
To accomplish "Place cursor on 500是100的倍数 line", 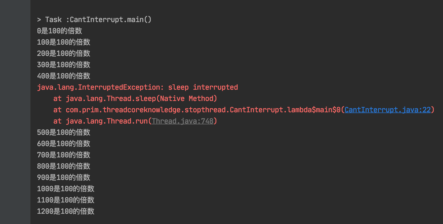I will coord(64,133).
